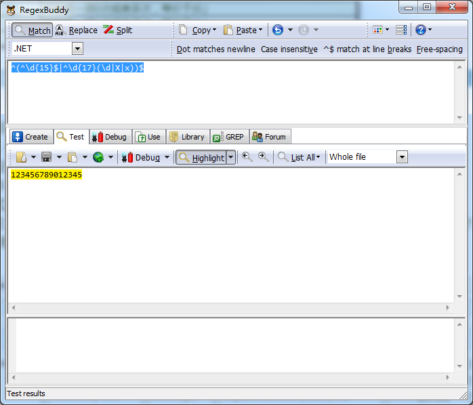Image resolution: width=473 pixels, height=405 pixels.
Task: Switch to the Test tab
Action: 71,137
